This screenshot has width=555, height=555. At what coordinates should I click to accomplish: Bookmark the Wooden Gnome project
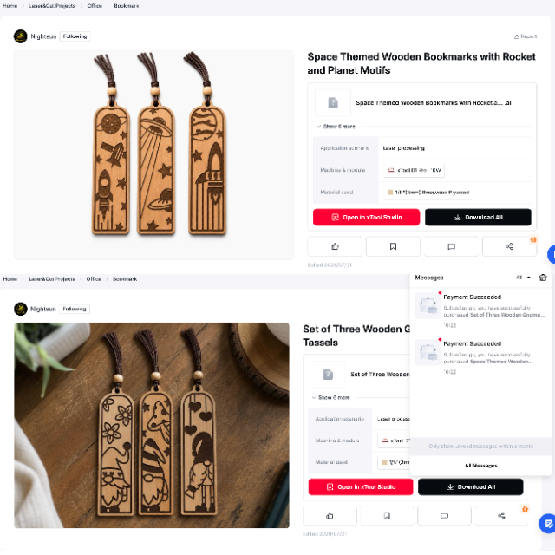point(387,516)
